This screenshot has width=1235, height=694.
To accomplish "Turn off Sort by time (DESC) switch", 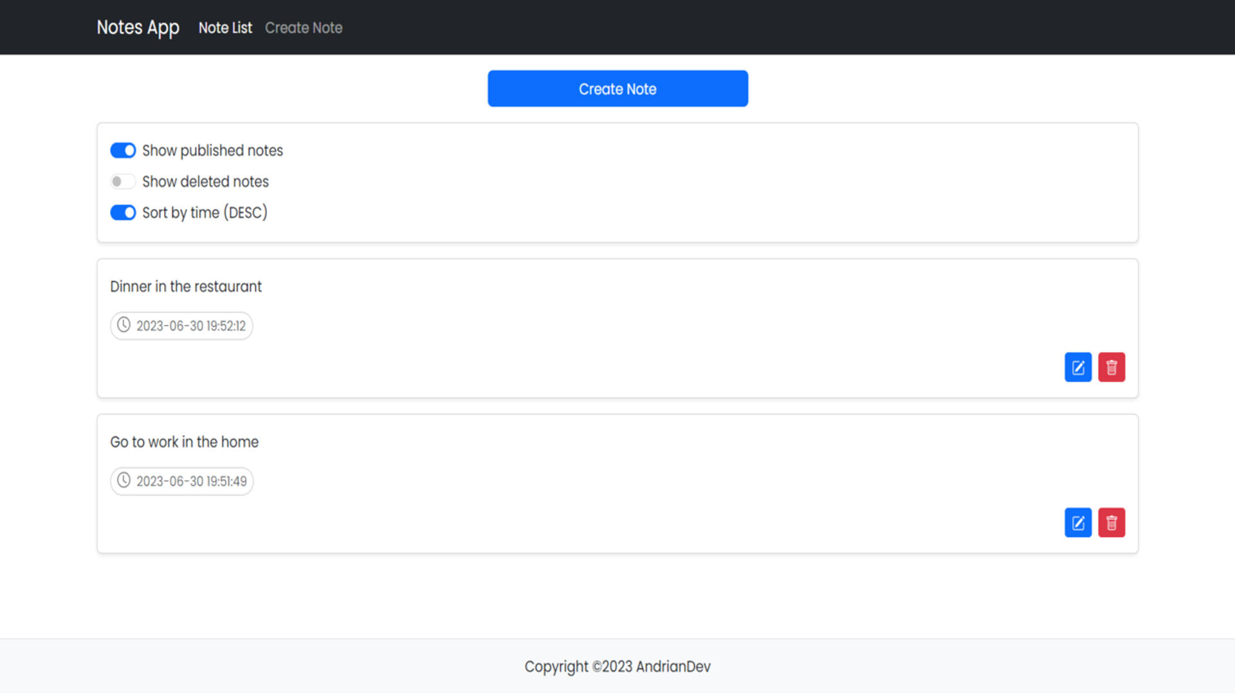I will [x=123, y=213].
